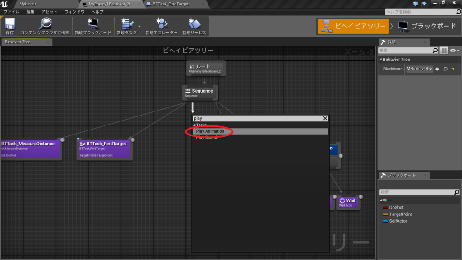Click the chat bubble feedback icon
Screen dimensions: 462x260
tap(416, 4)
